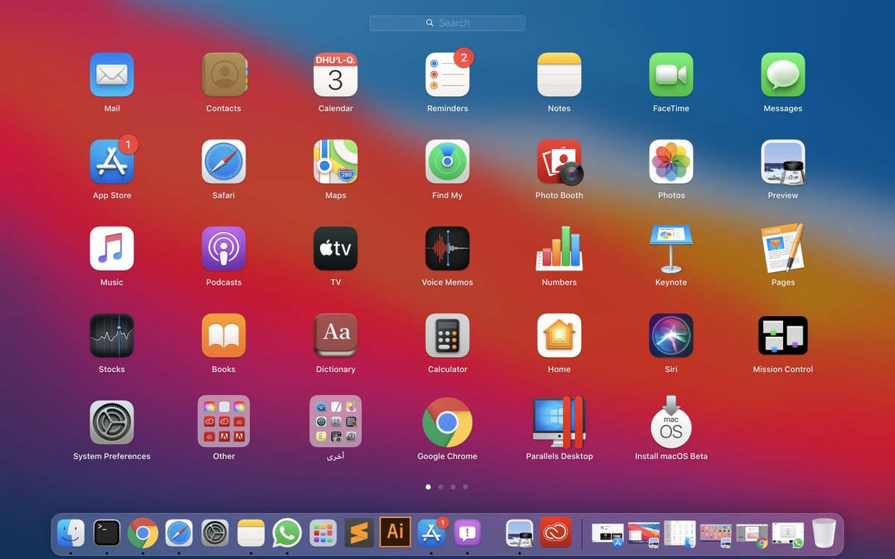The height and width of the screenshot is (559, 895).
Task: Launch Google Chrome from the Launchpad grid
Action: [447, 423]
